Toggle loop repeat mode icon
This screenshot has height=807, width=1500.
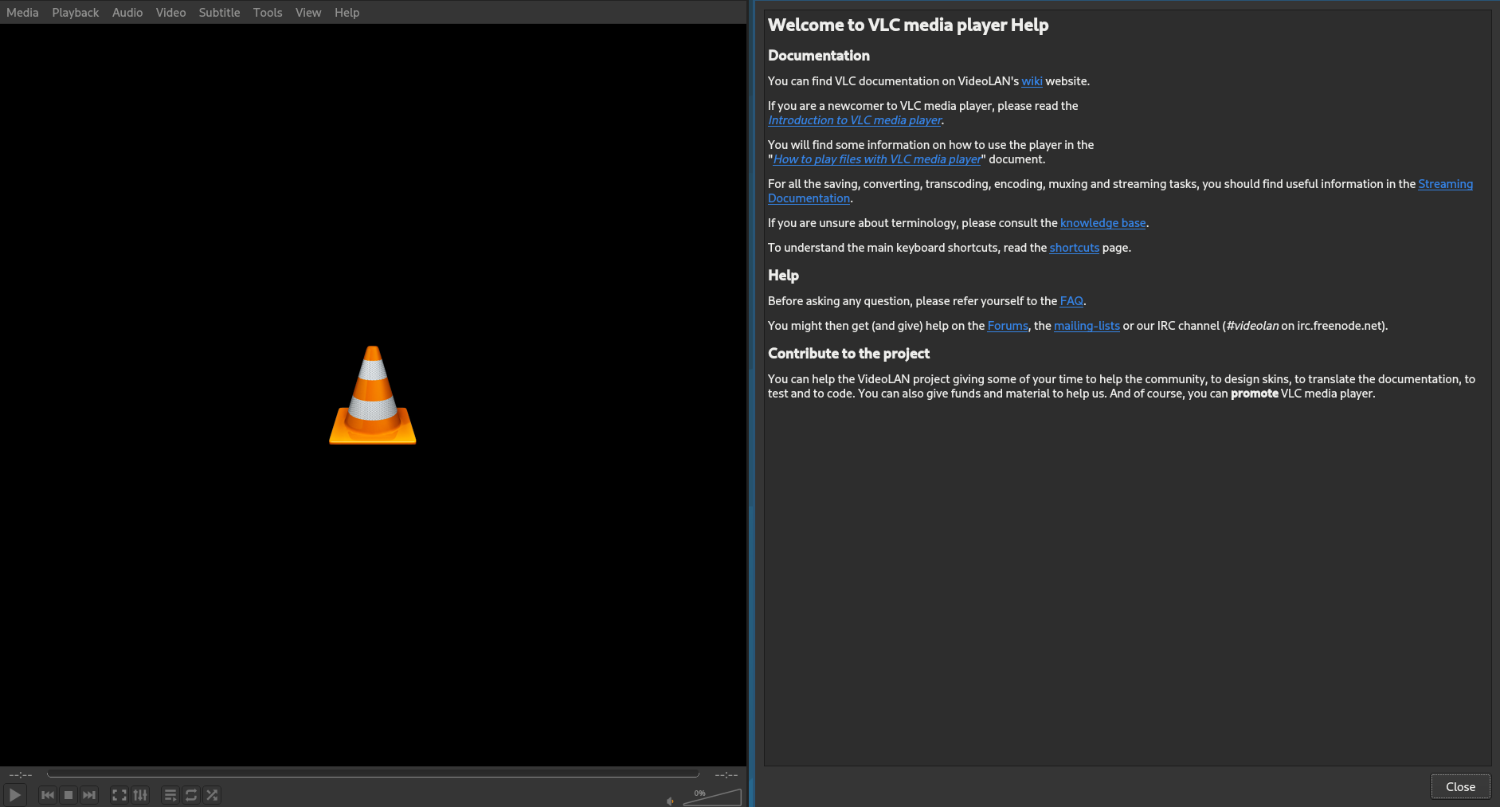[x=191, y=795]
